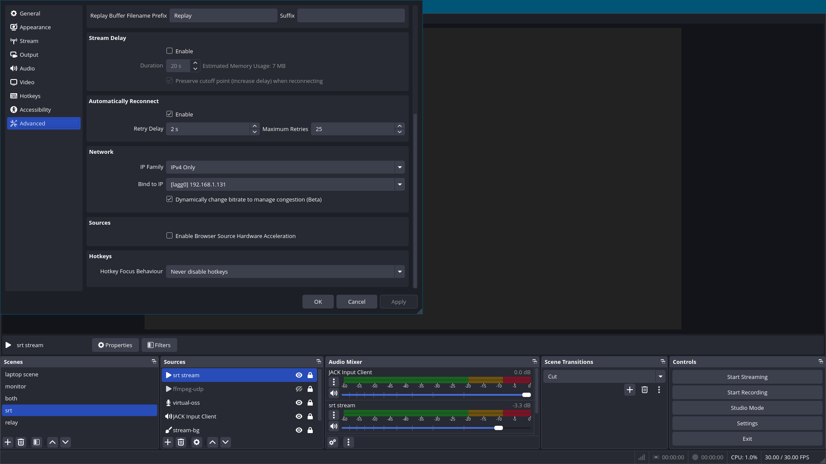Screen dimensions: 826x464
Task: Hide the srt stream source
Action: tap(299, 375)
